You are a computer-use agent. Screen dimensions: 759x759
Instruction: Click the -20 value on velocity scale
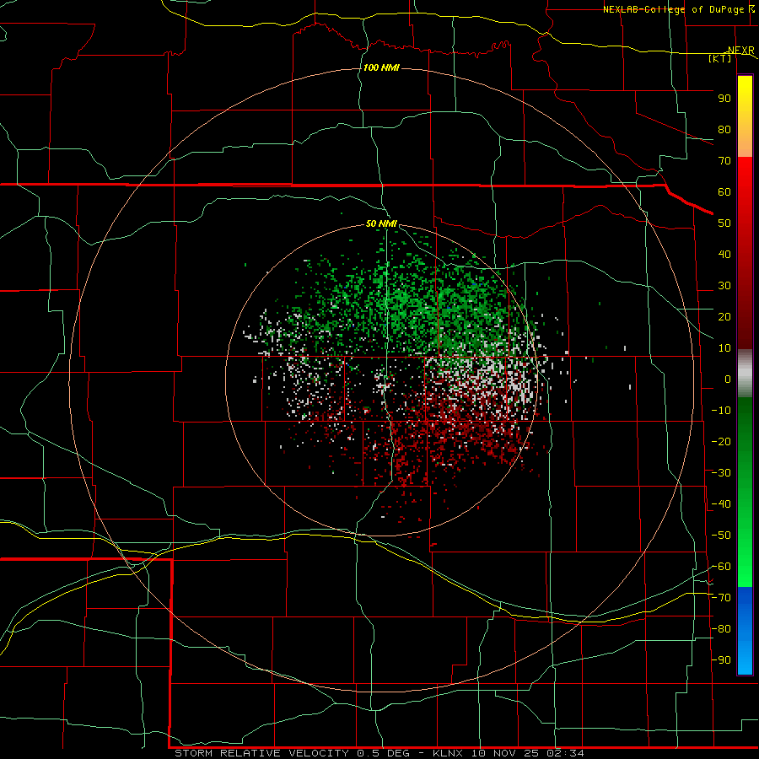[721, 442]
